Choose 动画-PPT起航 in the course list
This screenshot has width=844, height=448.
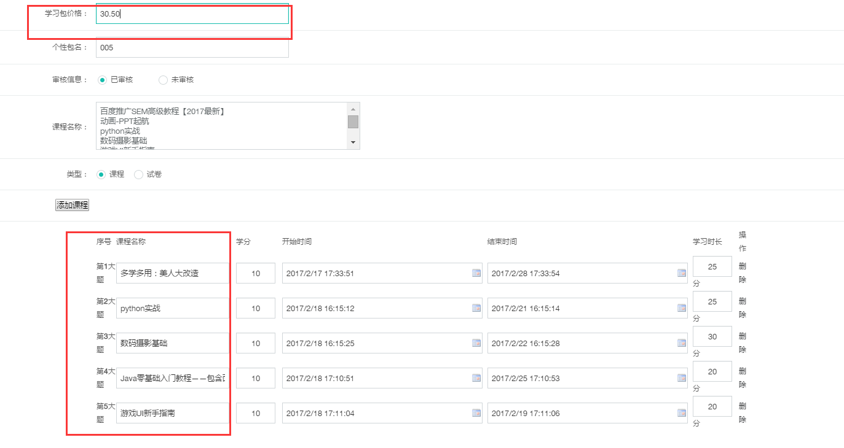(x=125, y=121)
